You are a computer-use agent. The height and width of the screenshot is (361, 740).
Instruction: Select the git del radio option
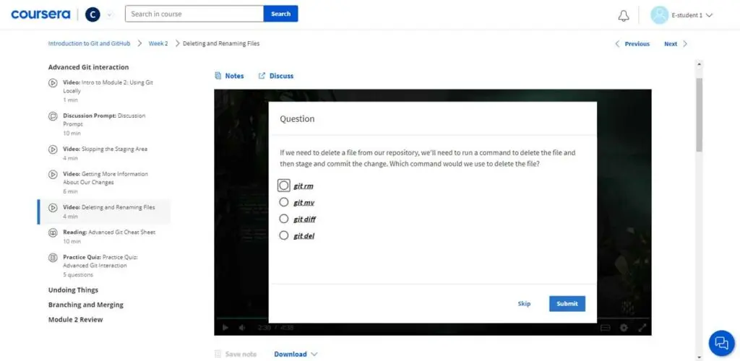(283, 235)
